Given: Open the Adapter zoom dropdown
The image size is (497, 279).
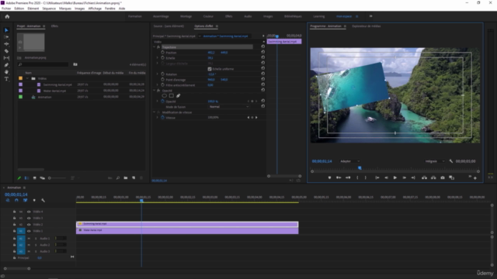Looking at the screenshot, I should pyautogui.click(x=349, y=161).
